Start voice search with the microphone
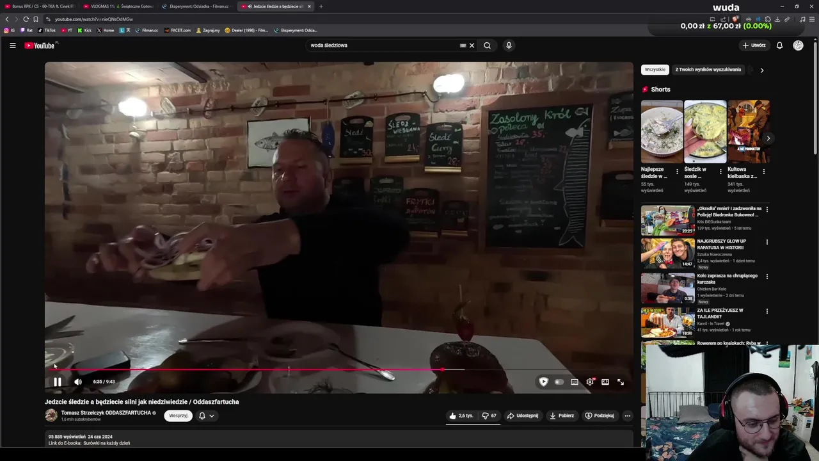819x461 pixels. tap(509, 45)
